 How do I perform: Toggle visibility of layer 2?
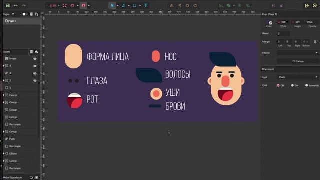tap(35, 81)
